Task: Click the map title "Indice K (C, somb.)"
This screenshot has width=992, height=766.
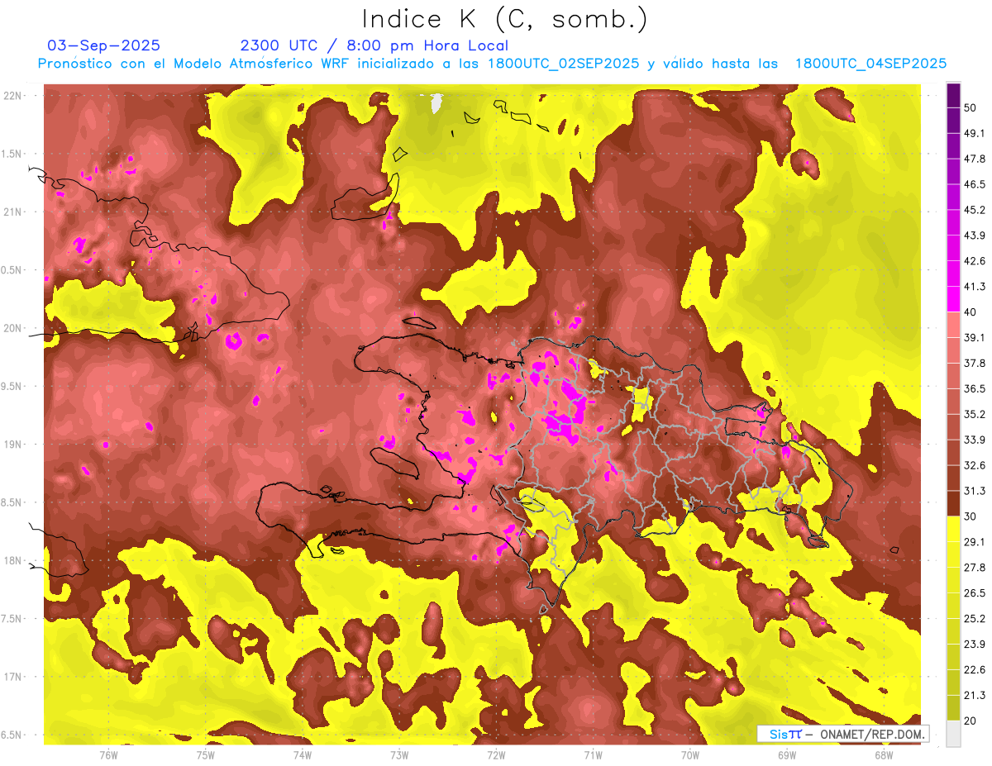Action: pos(504,20)
